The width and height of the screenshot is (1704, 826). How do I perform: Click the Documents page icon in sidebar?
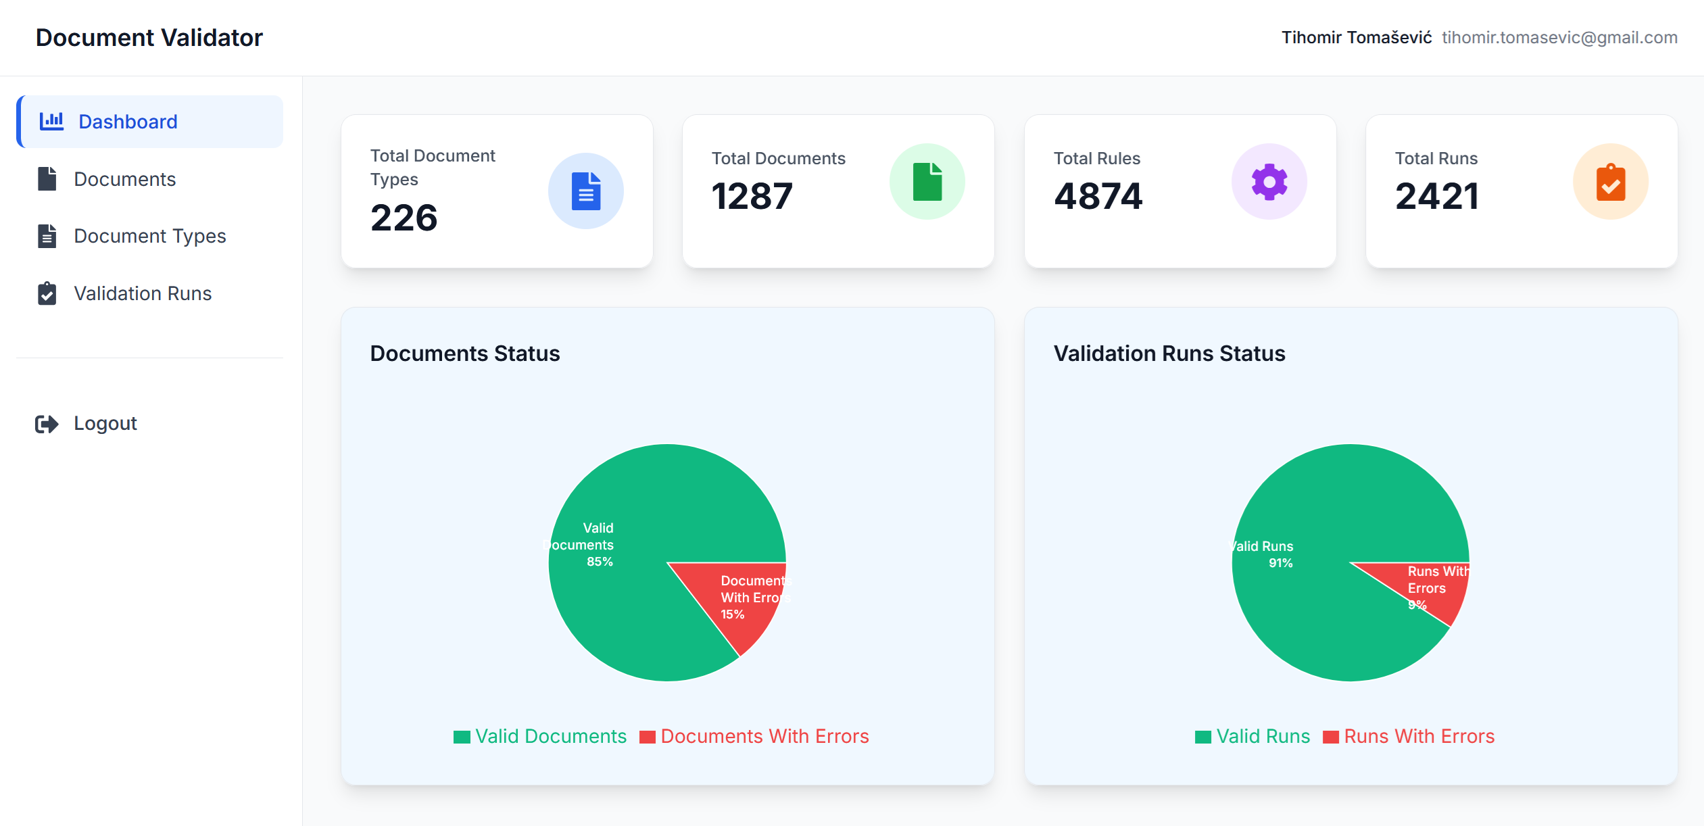click(x=46, y=178)
